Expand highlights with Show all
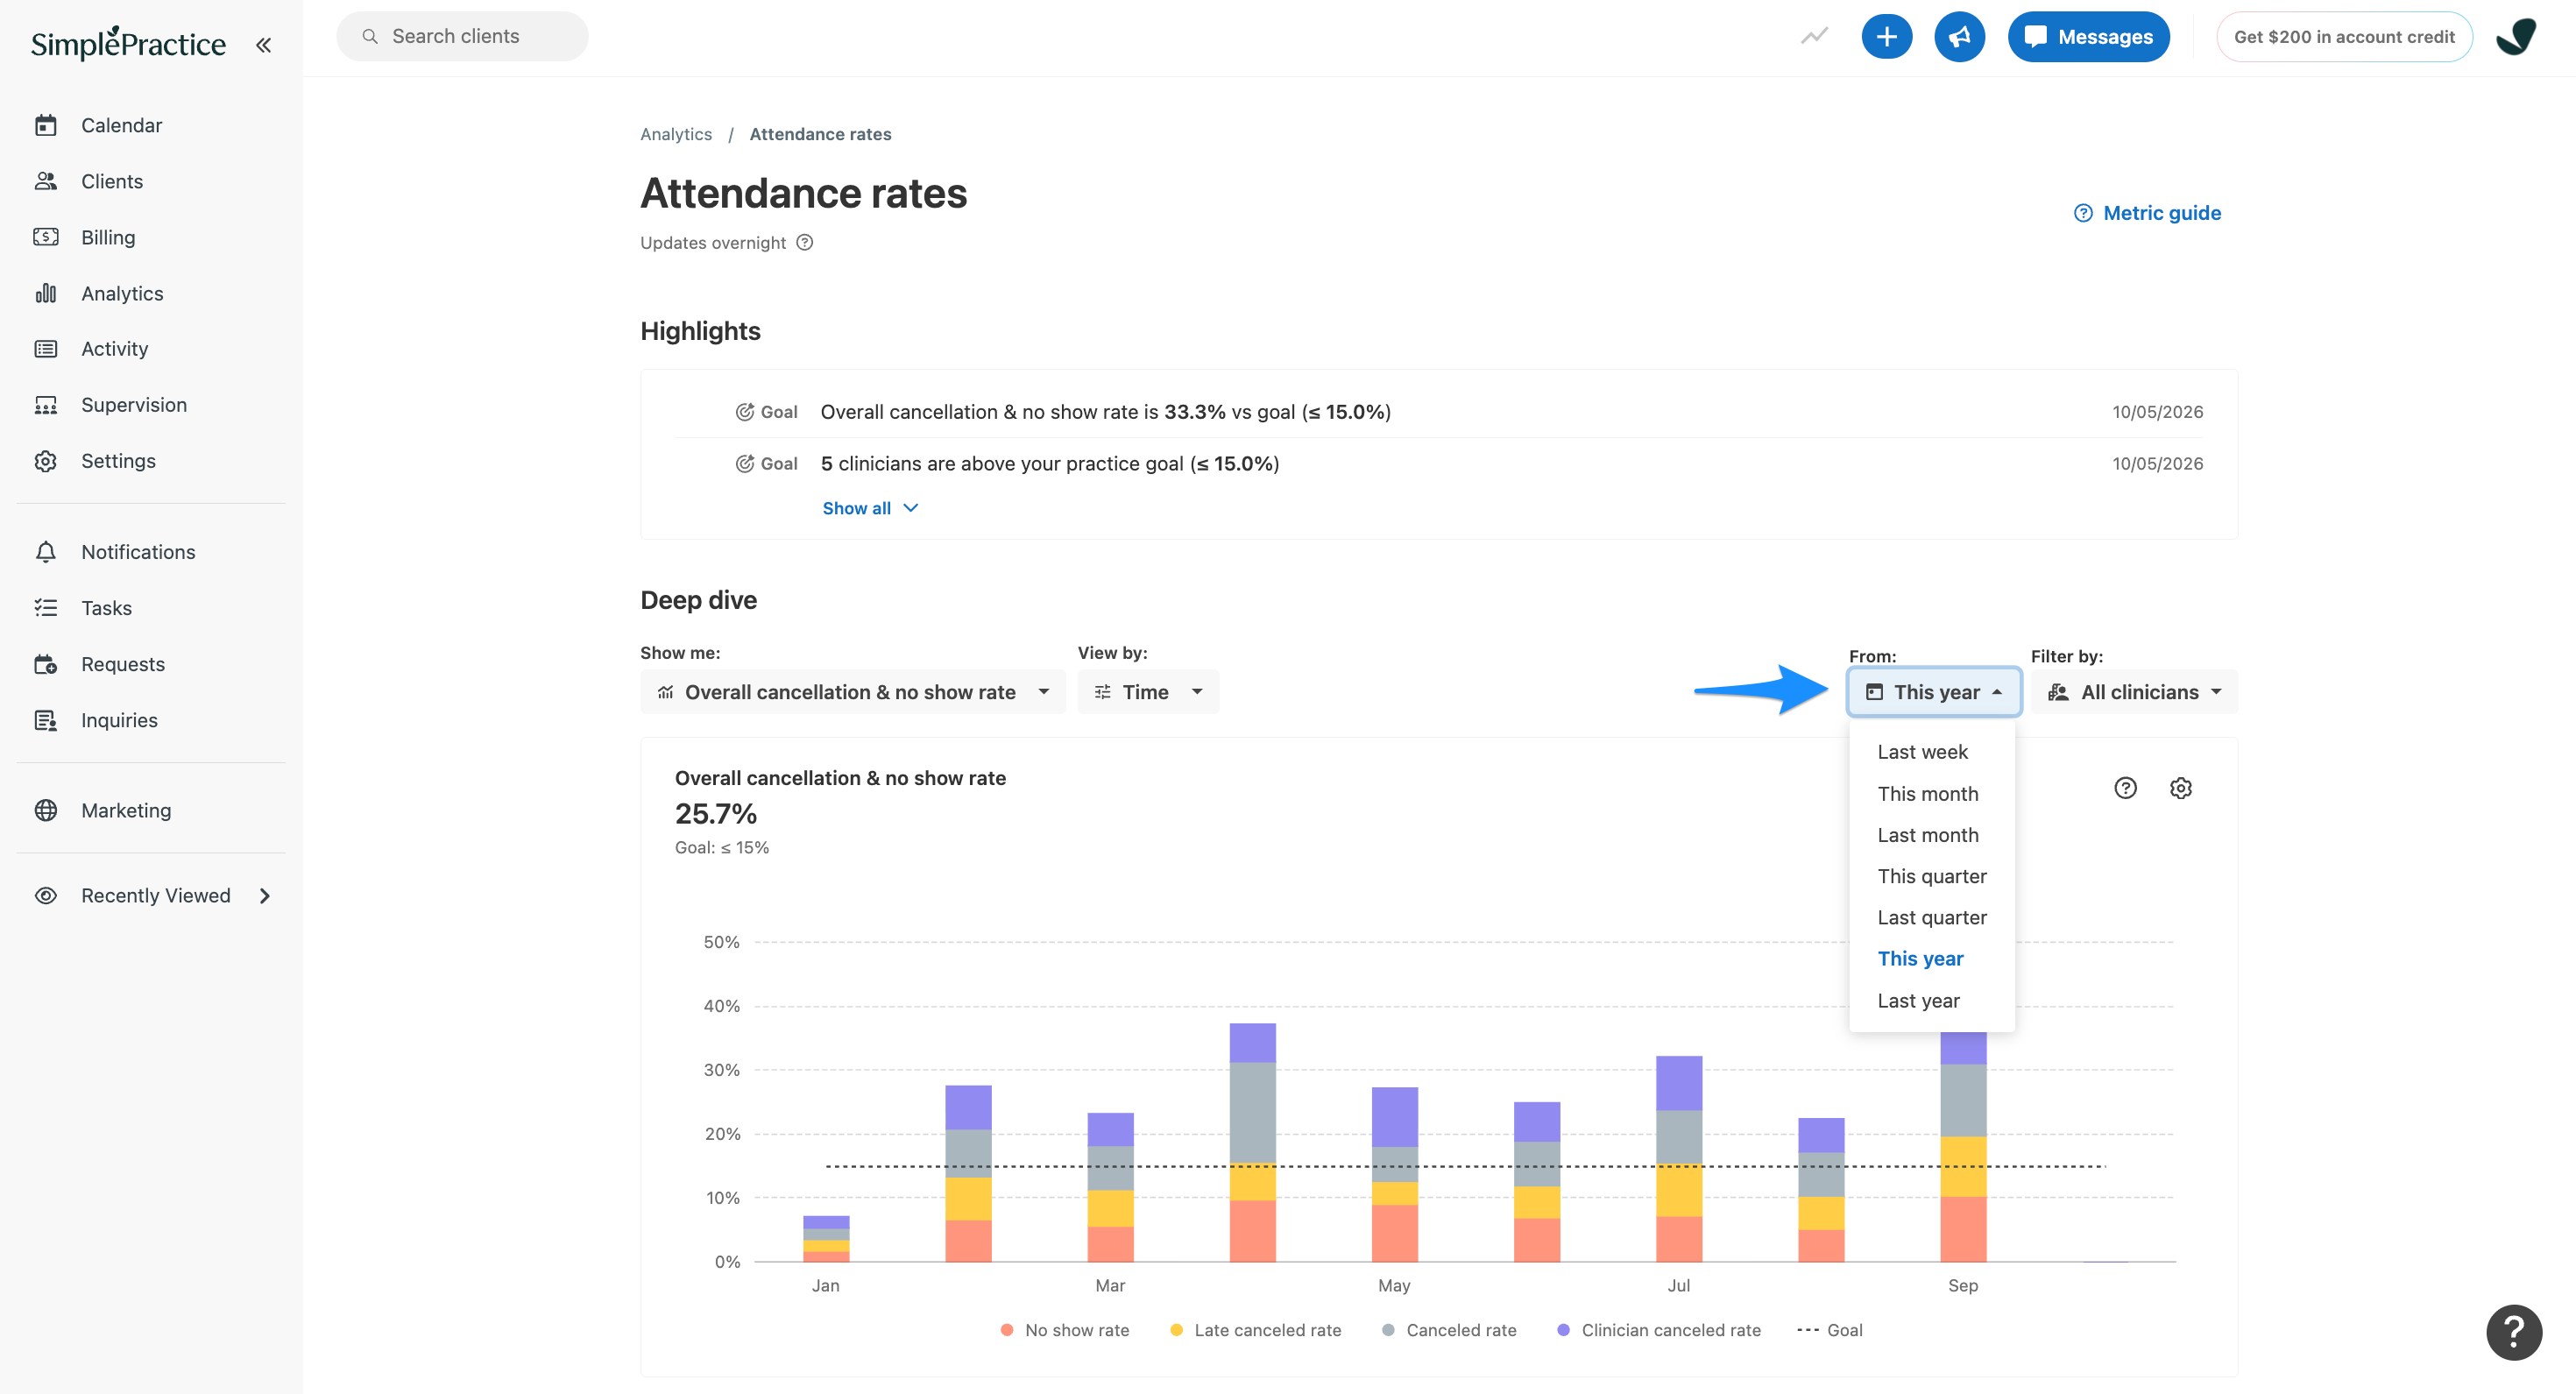This screenshot has width=2576, height=1394. click(870, 508)
